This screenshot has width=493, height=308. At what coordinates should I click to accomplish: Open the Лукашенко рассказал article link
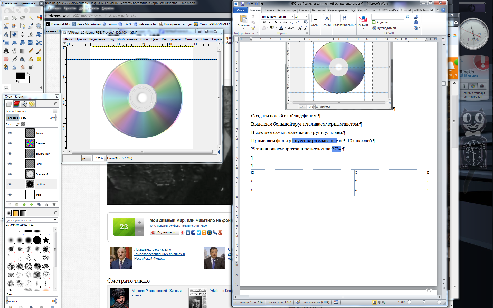pos(159,254)
